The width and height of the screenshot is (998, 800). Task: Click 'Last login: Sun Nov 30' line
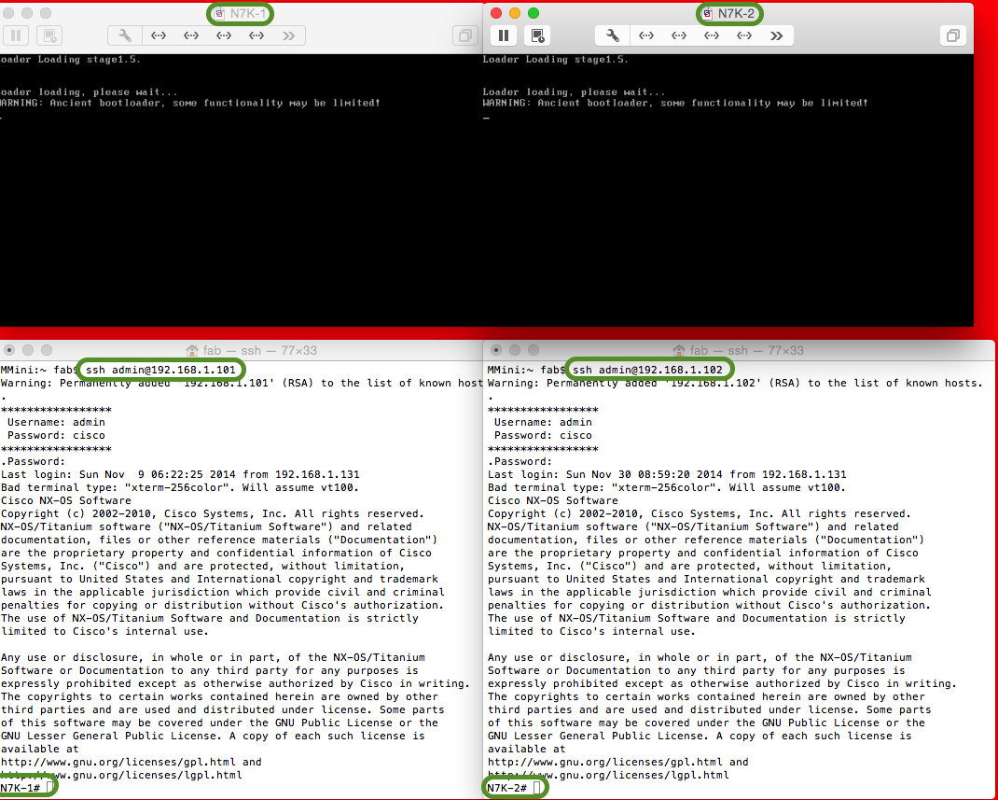coord(667,474)
